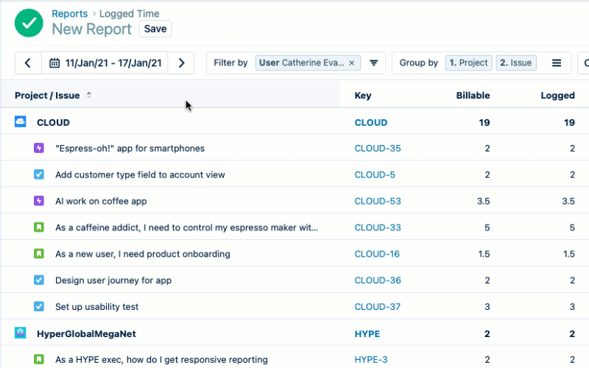This screenshot has height=368, width=589.
Task: Click story icon for product onboarding issue
Action: [39, 254]
